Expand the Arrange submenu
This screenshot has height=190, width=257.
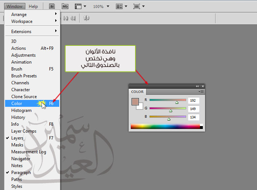coord(32,15)
